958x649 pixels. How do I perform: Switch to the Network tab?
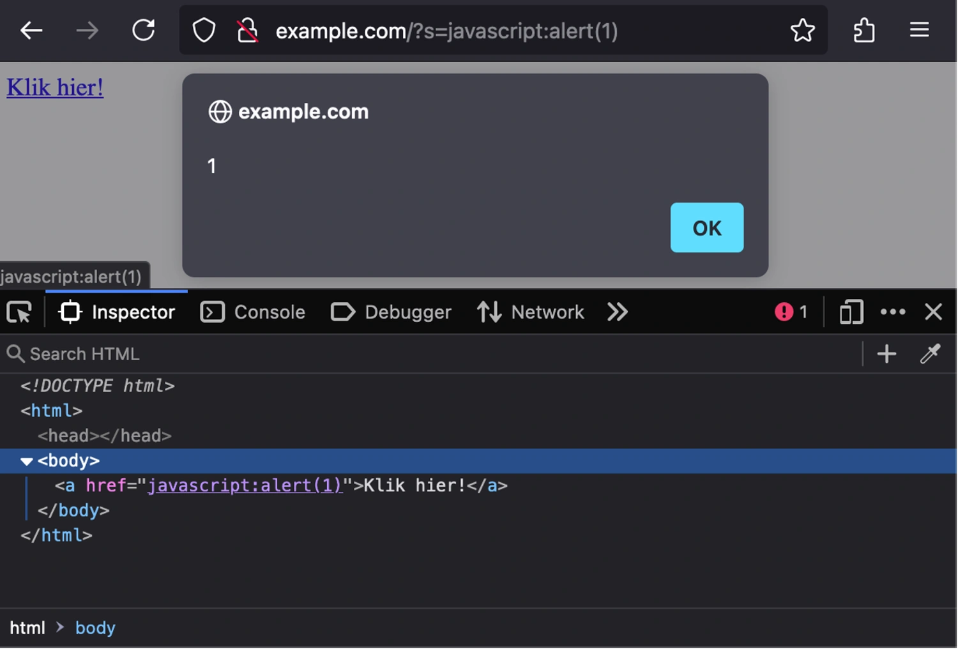pos(531,312)
